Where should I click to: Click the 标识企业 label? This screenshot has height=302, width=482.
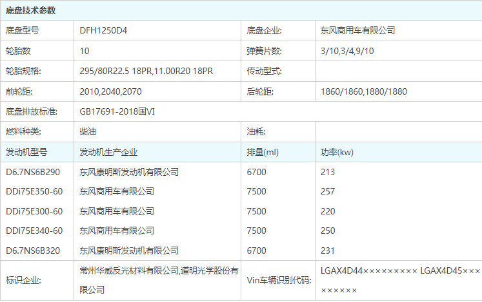pyautogui.click(x=23, y=280)
